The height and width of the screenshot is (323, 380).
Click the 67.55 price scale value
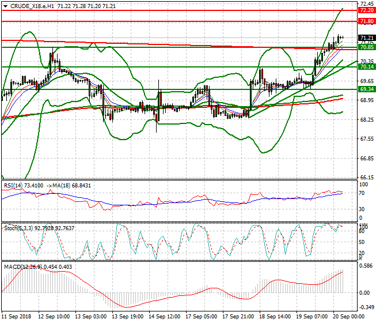pyautogui.click(x=367, y=139)
